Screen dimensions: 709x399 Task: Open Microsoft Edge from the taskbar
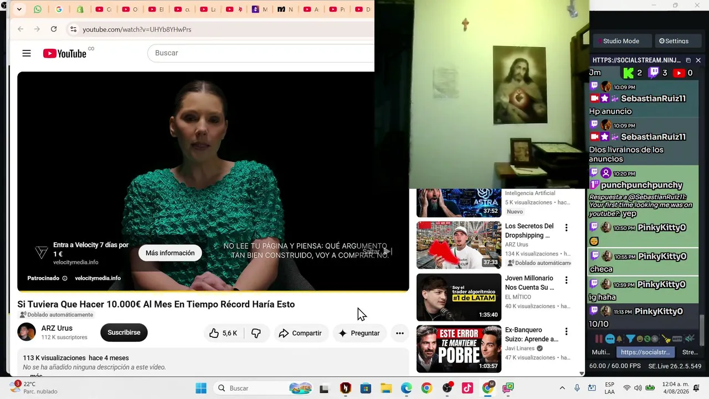coord(407,388)
